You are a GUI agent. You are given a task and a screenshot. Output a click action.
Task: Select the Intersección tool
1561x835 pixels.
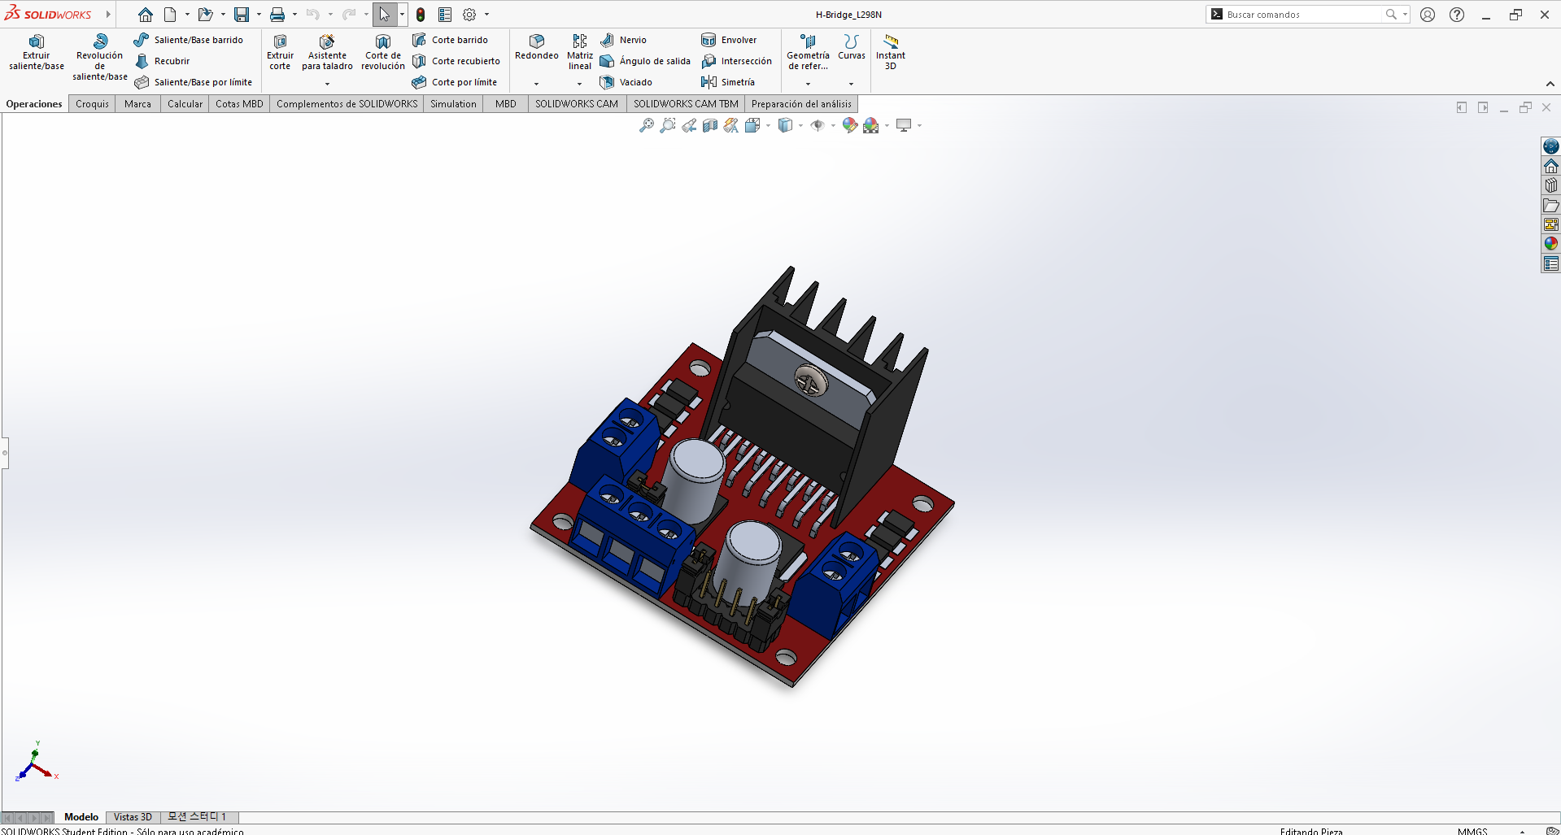736,61
